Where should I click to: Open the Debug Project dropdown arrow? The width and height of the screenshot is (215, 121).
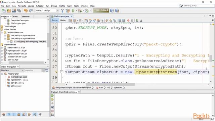(x=83, y=10)
